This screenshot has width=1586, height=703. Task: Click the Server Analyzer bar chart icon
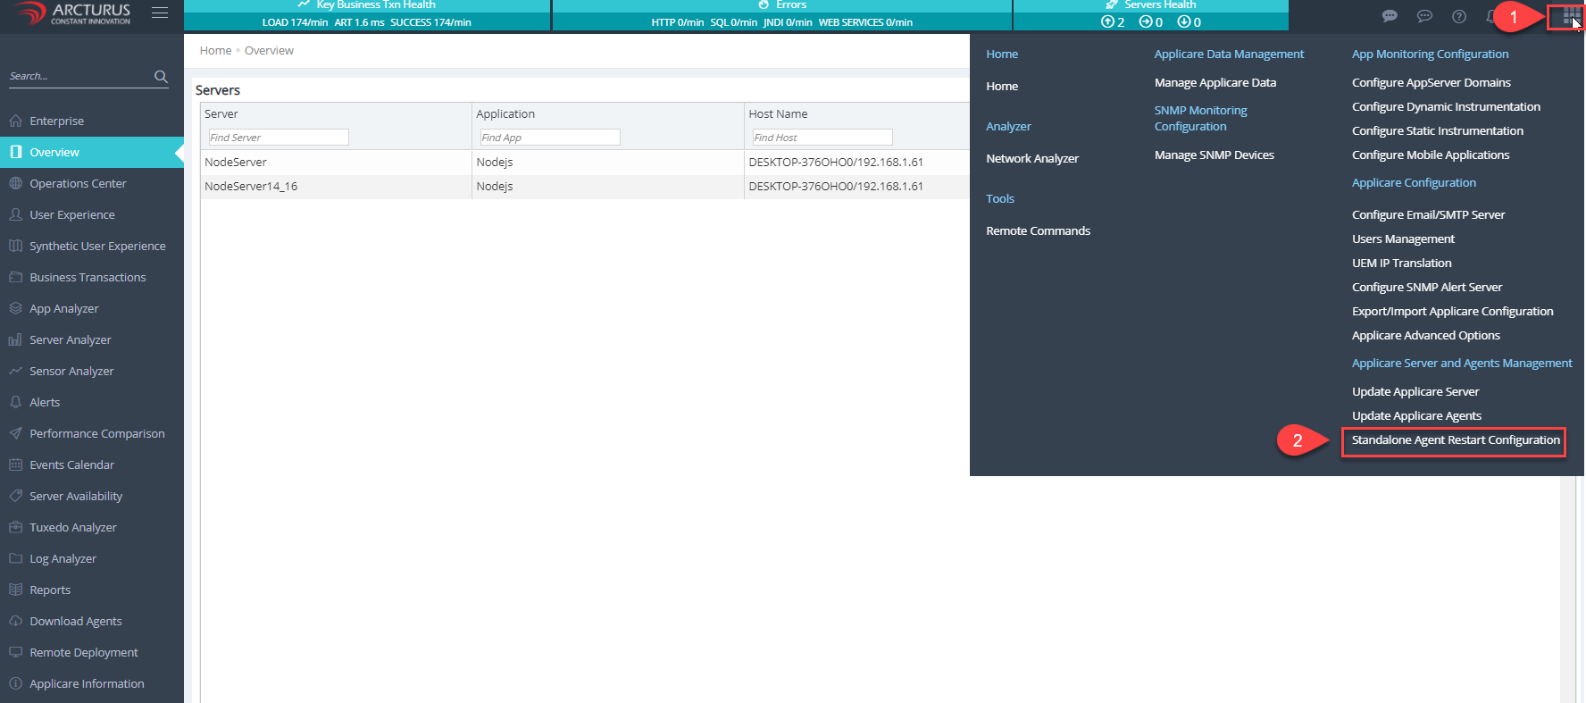(15, 339)
